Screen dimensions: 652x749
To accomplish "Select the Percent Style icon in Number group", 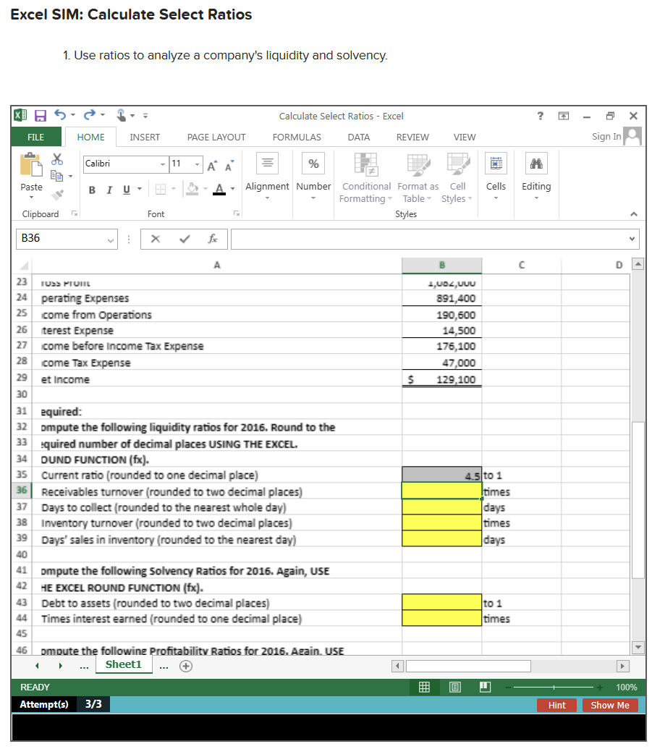I will (313, 163).
